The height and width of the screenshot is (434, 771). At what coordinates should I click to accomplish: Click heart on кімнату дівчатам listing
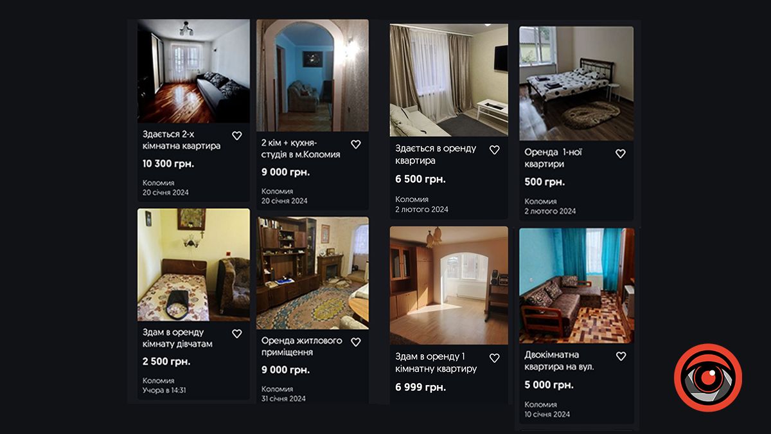click(x=236, y=334)
